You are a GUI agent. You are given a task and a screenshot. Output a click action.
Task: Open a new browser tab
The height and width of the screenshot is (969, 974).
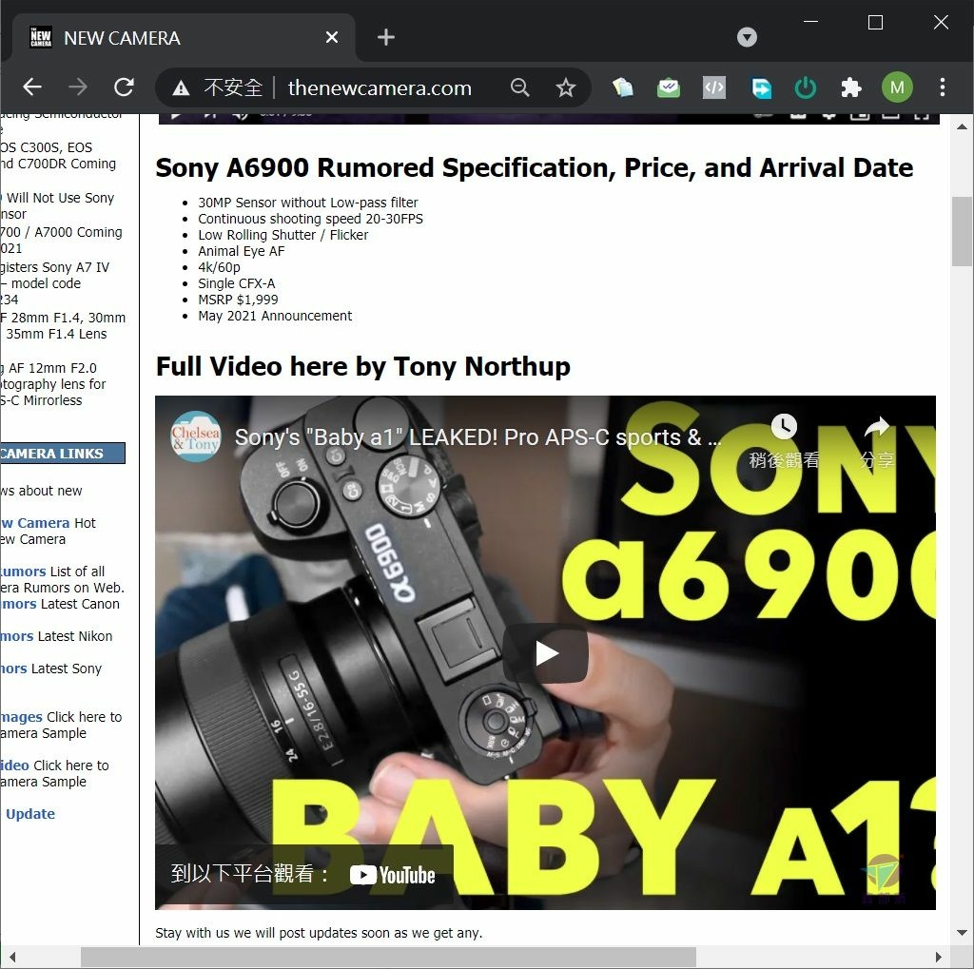coord(386,37)
